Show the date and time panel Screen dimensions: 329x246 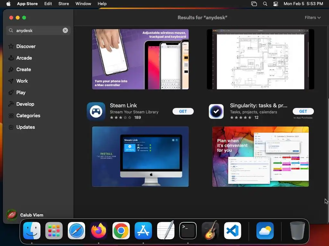point(303,4)
